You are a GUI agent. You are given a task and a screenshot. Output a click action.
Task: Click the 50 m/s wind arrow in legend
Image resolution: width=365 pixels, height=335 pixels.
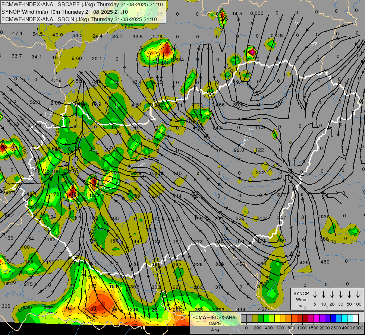(349, 294)
